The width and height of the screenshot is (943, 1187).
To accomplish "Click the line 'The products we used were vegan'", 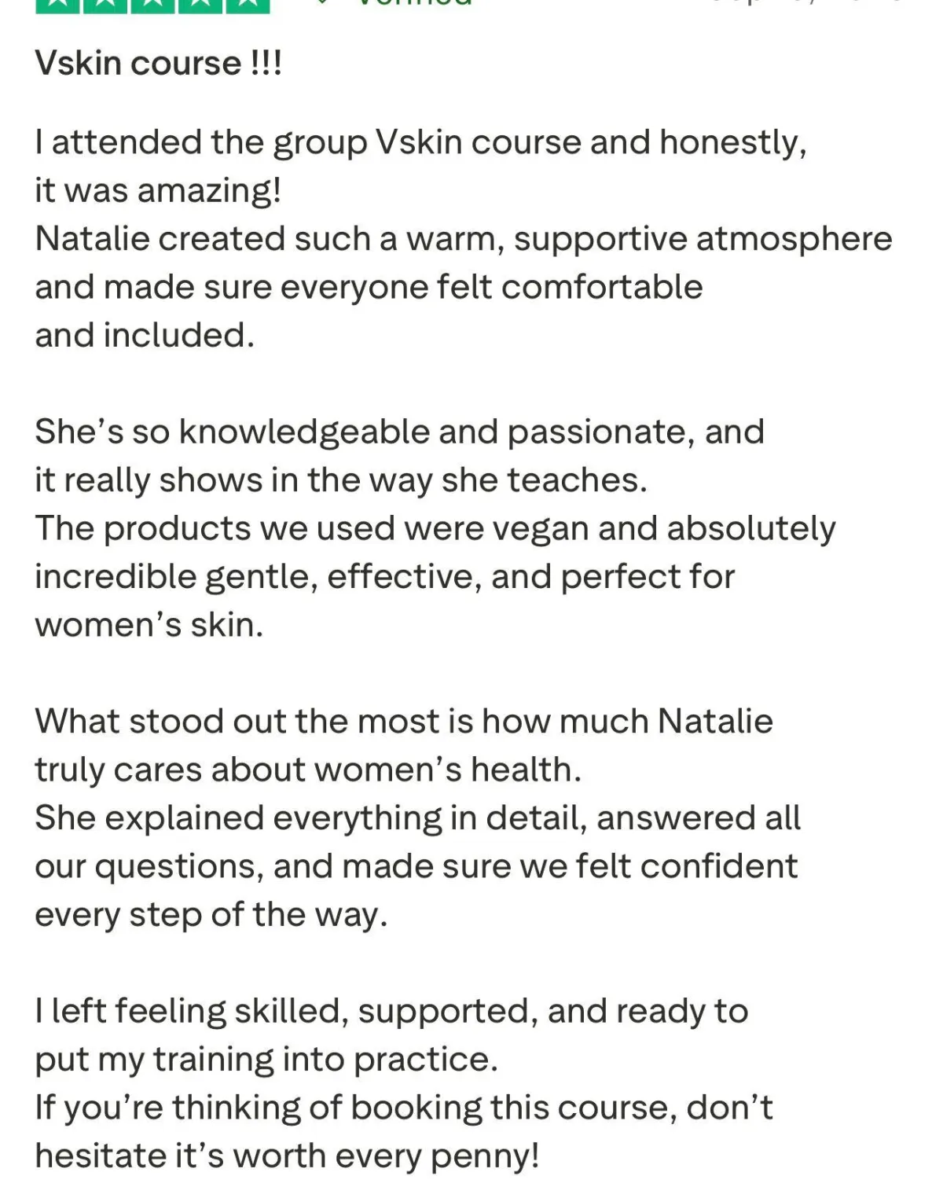I will coord(435,529).
